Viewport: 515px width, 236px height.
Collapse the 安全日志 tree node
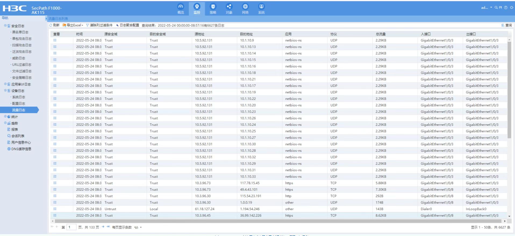(x=5, y=26)
